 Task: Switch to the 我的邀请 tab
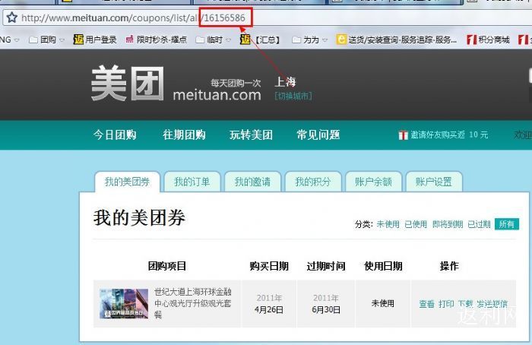click(252, 182)
